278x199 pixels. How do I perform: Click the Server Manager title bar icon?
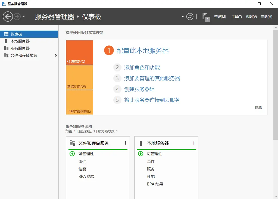pyautogui.click(x=4, y=4)
